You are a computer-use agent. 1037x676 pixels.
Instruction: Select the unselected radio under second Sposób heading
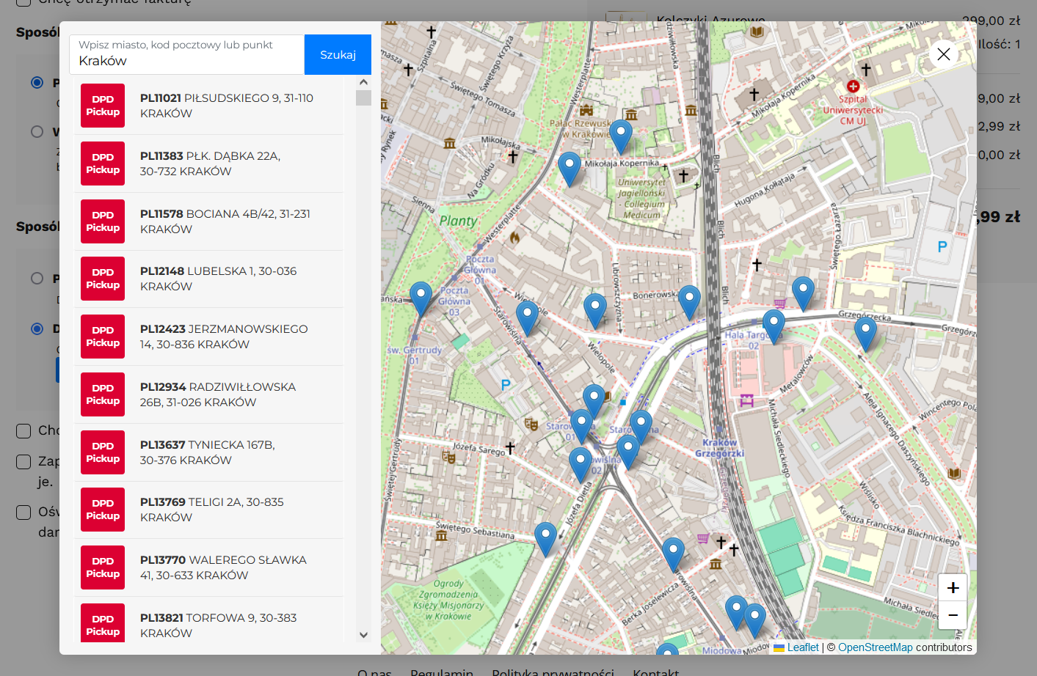pyautogui.click(x=37, y=279)
